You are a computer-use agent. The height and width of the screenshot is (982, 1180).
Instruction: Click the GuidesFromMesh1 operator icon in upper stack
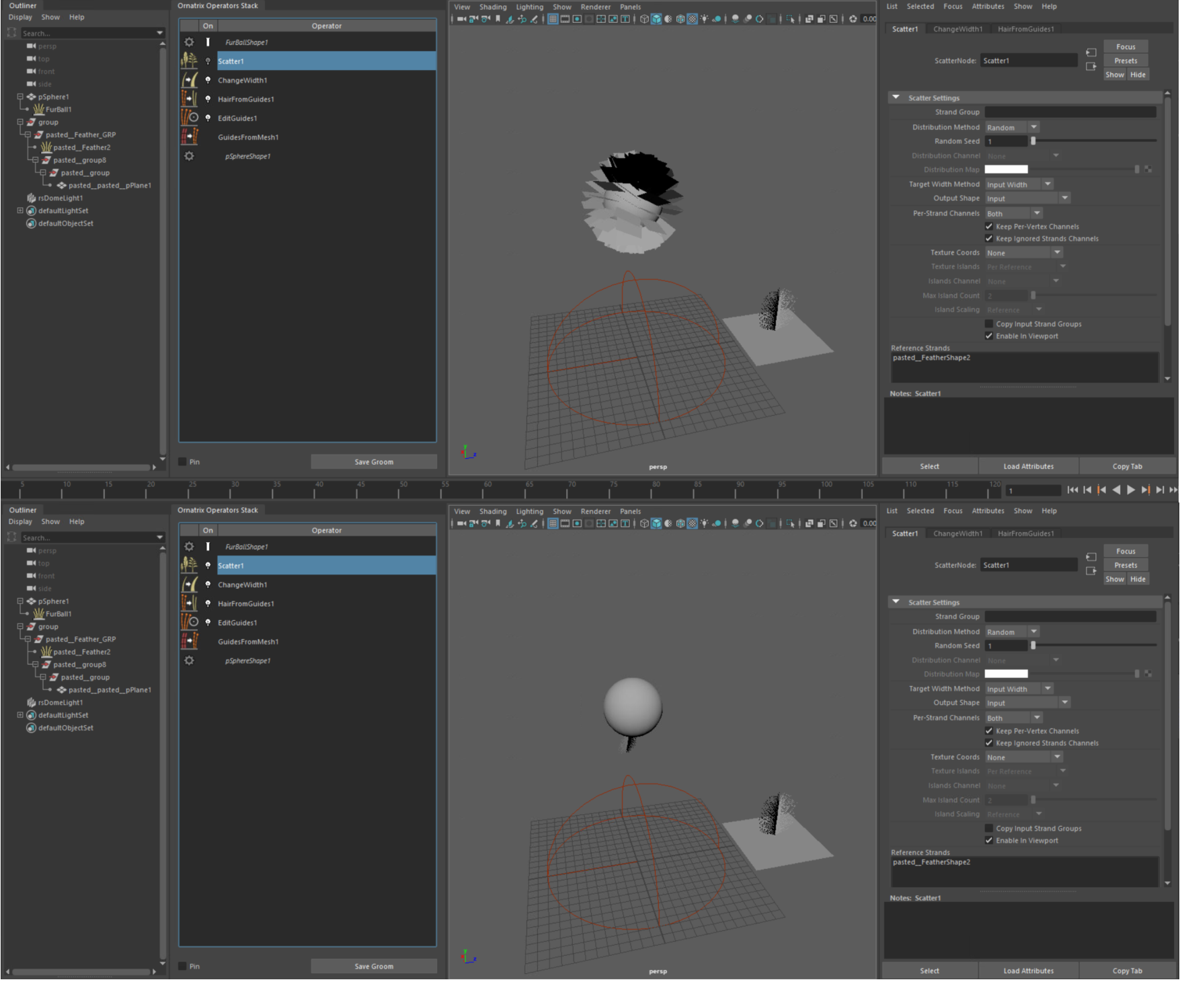click(x=190, y=137)
